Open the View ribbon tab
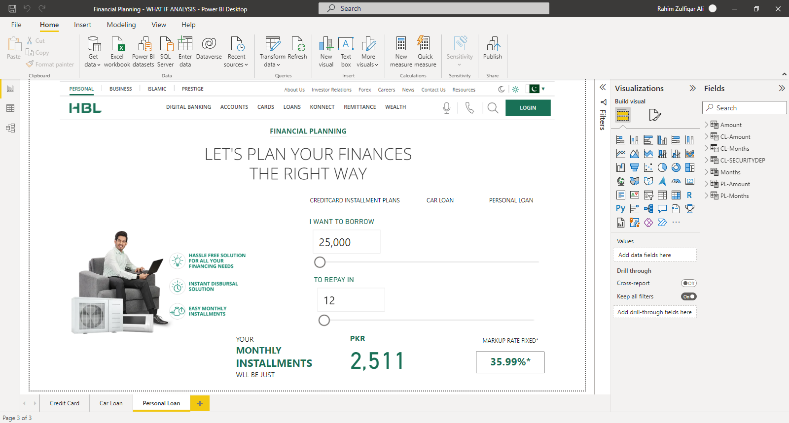The height and width of the screenshot is (423, 789). coord(159,25)
